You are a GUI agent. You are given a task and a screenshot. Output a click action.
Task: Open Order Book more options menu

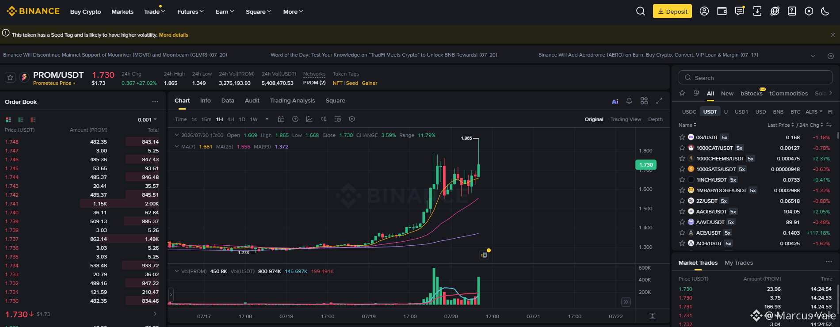tap(155, 102)
